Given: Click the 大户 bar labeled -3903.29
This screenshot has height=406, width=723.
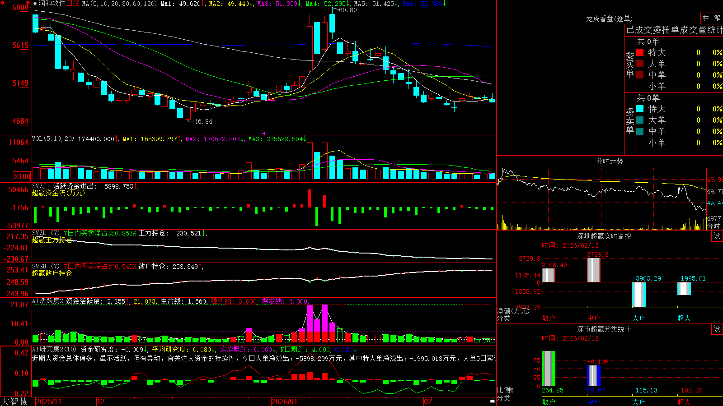Looking at the screenshot, I should [639, 295].
